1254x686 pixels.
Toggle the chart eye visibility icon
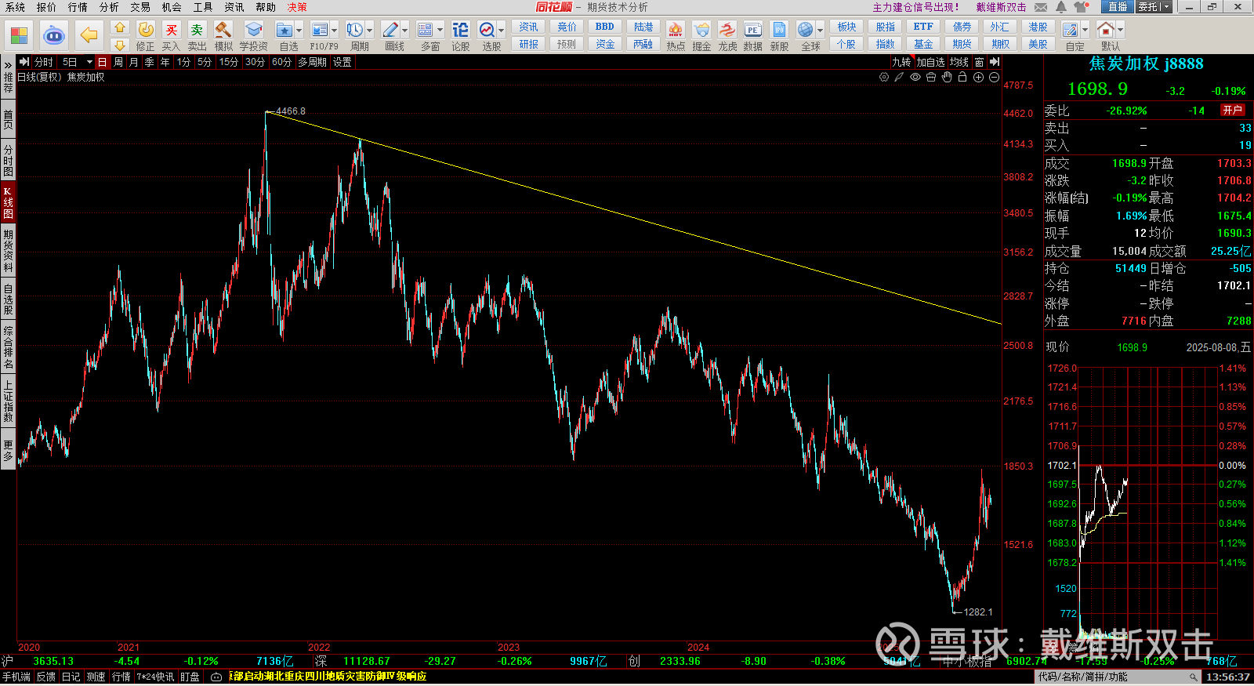coord(915,77)
